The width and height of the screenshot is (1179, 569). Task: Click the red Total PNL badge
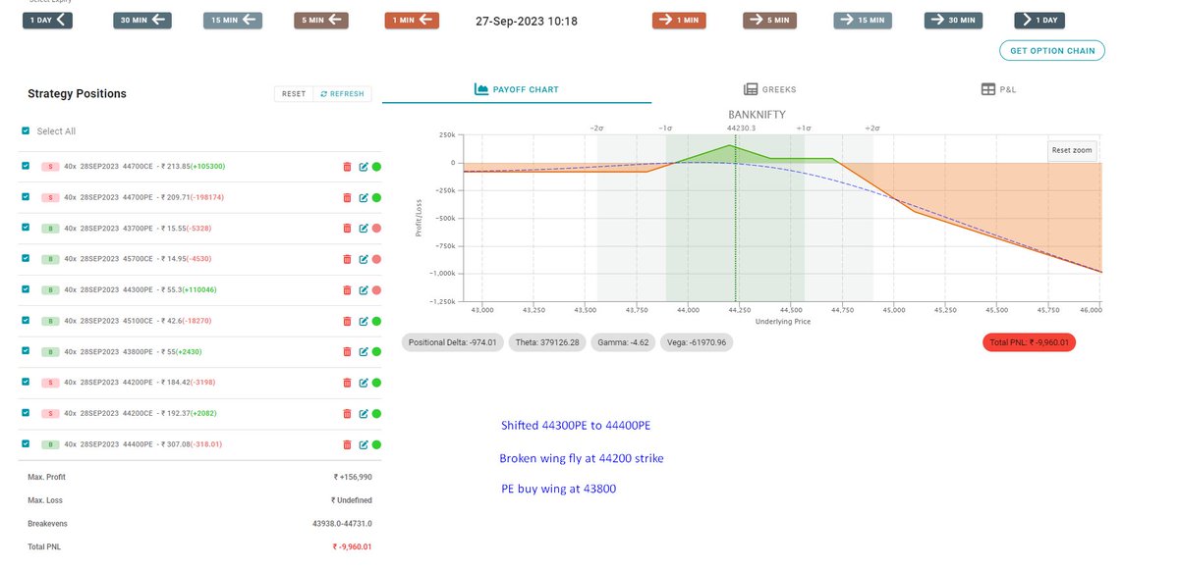(x=1029, y=342)
